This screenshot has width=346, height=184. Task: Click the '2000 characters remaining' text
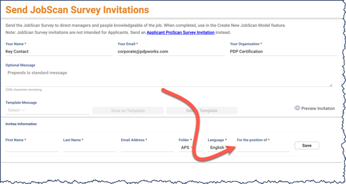click(x=24, y=90)
